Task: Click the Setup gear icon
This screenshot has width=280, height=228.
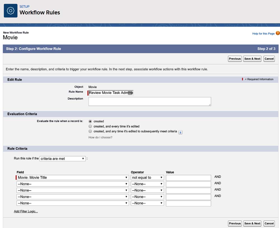Action: click(10, 11)
